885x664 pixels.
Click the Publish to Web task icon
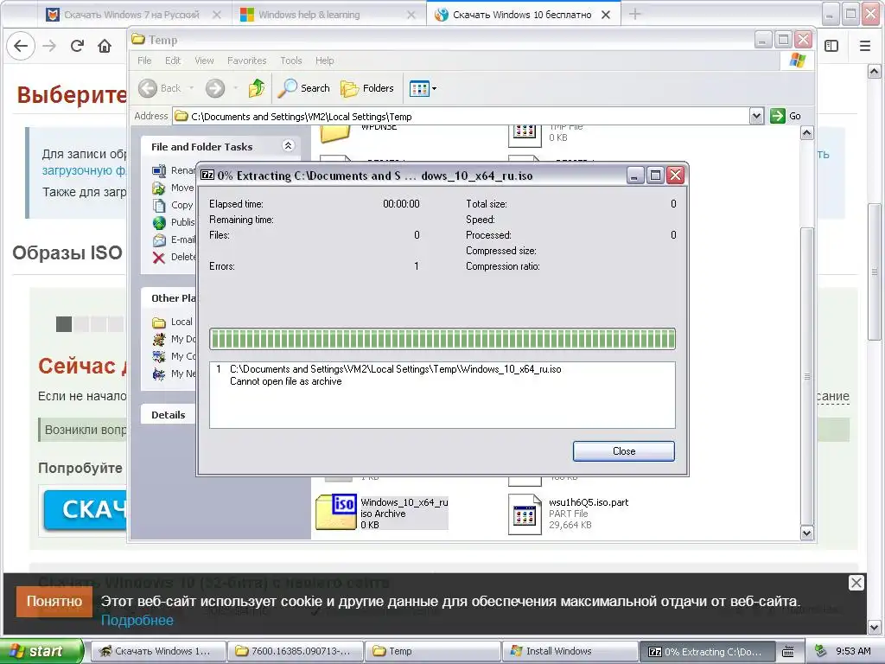(x=159, y=222)
